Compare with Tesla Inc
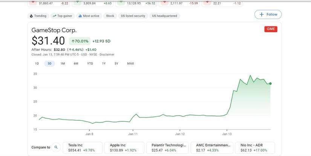This screenshot has width=311, height=156. 83,148
